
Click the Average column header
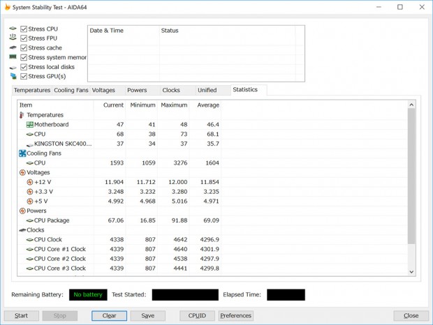pyautogui.click(x=205, y=105)
